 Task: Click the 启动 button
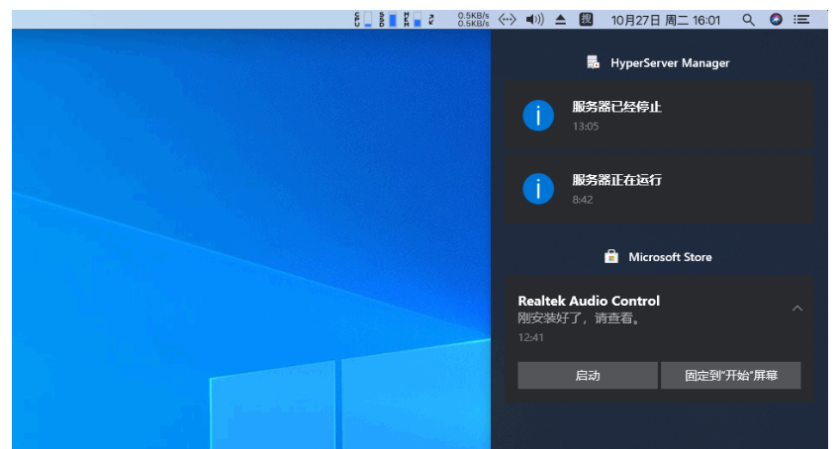(588, 375)
